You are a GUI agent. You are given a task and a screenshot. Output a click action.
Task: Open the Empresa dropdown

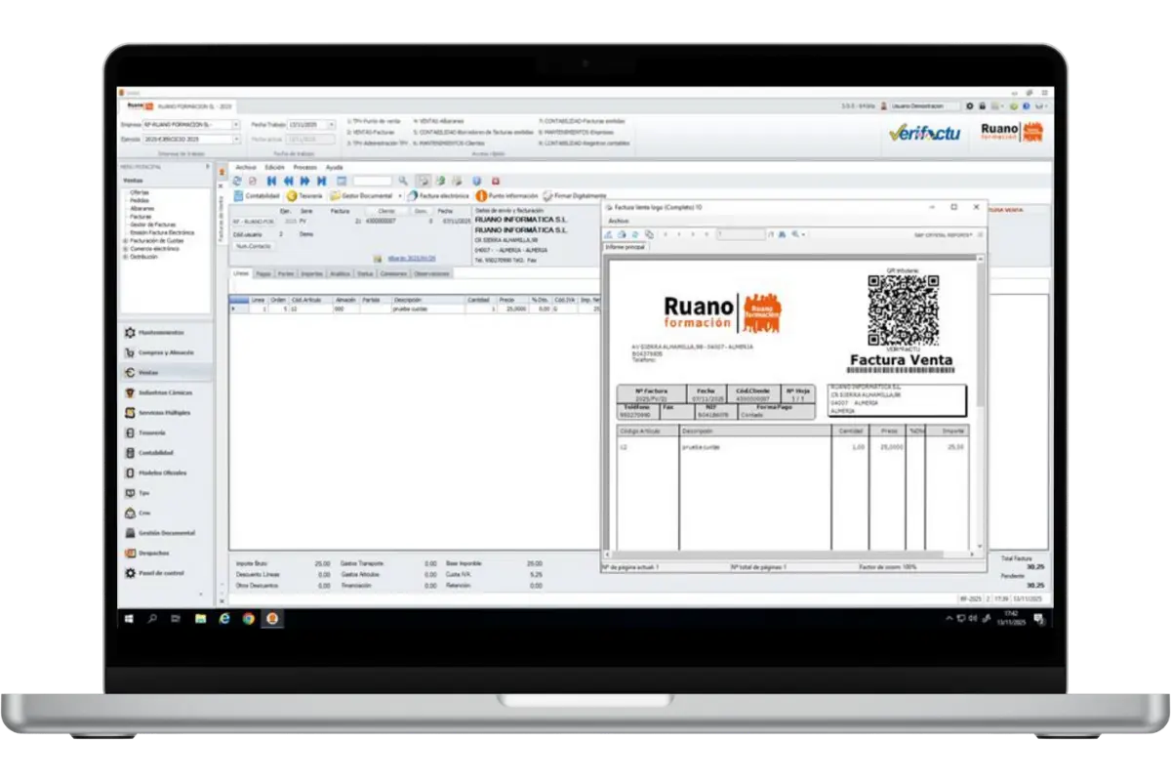coord(236,125)
